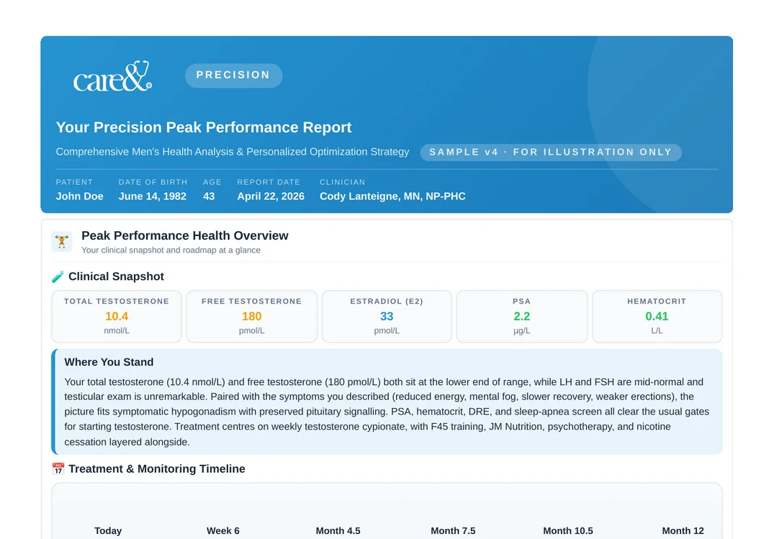Select the Free Testosterone card
This screenshot has width=774, height=539.
[252, 317]
